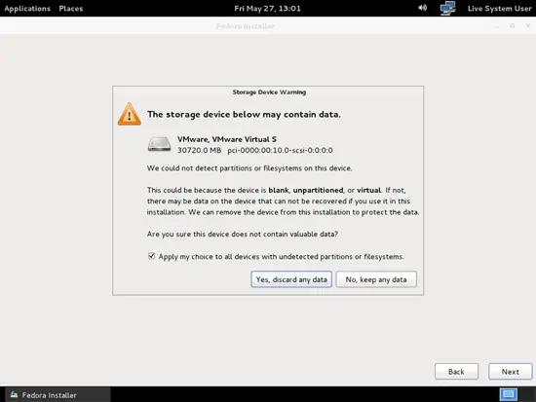Screen dimensions: 536x402
Task: Click the date and time clock
Action: (268, 9)
